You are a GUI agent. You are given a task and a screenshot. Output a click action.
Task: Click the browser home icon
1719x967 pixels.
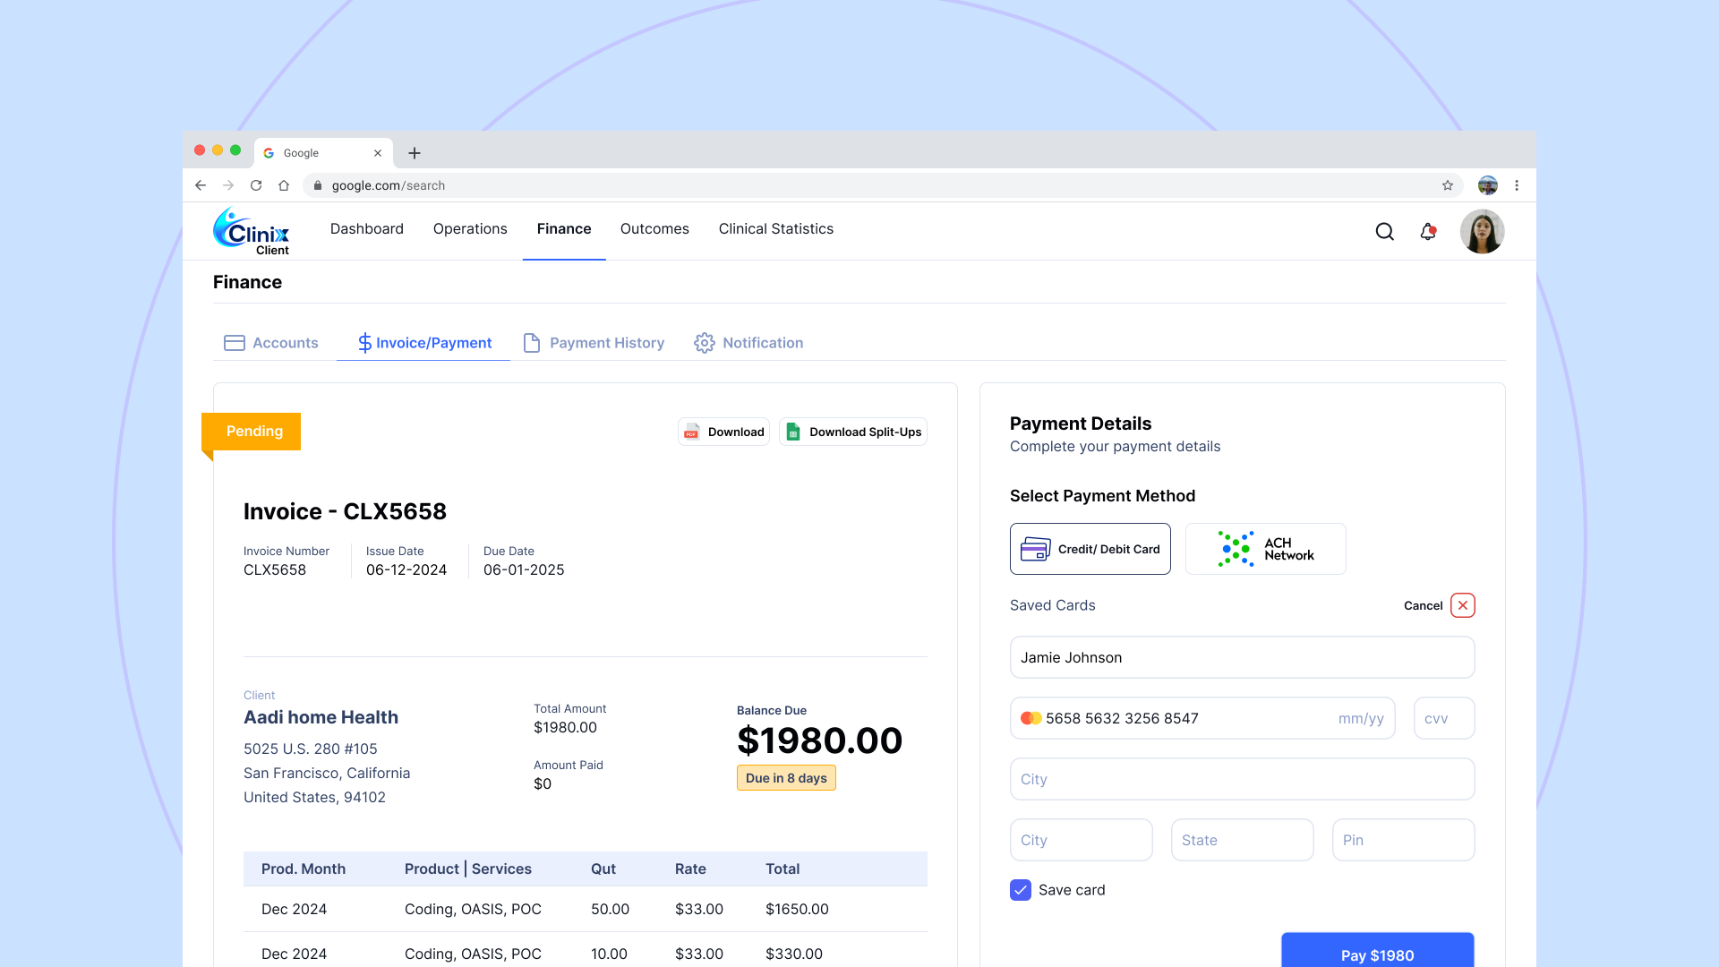coord(284,185)
